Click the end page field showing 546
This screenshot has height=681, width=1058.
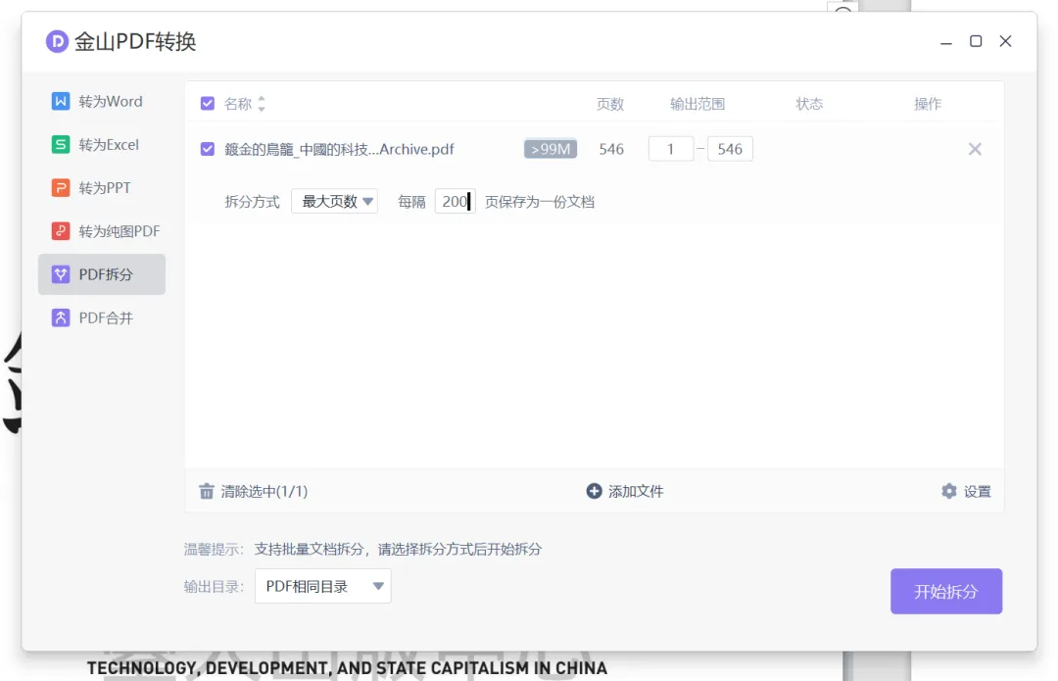730,149
